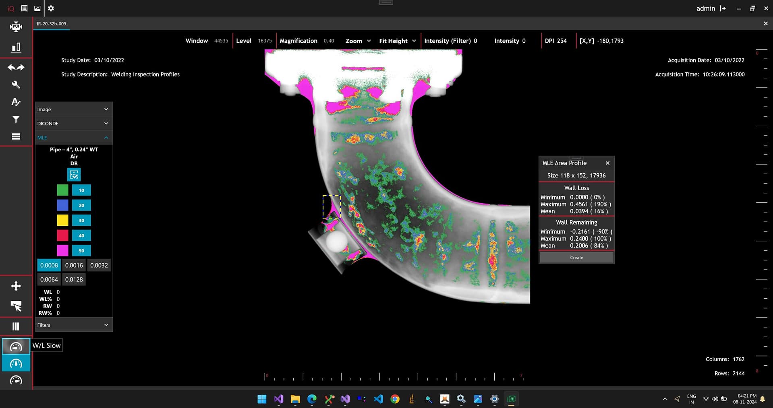Open the Zoom menu in toolbar

pos(358,41)
